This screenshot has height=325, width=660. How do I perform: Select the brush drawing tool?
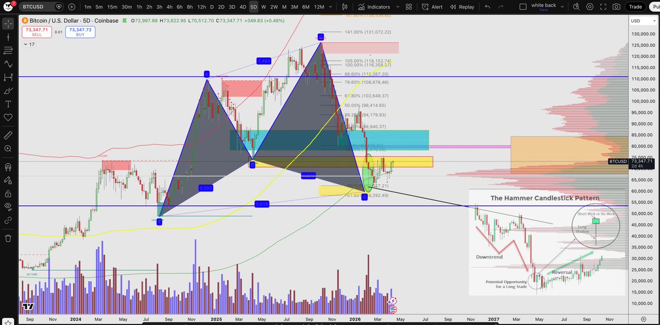click(x=8, y=91)
